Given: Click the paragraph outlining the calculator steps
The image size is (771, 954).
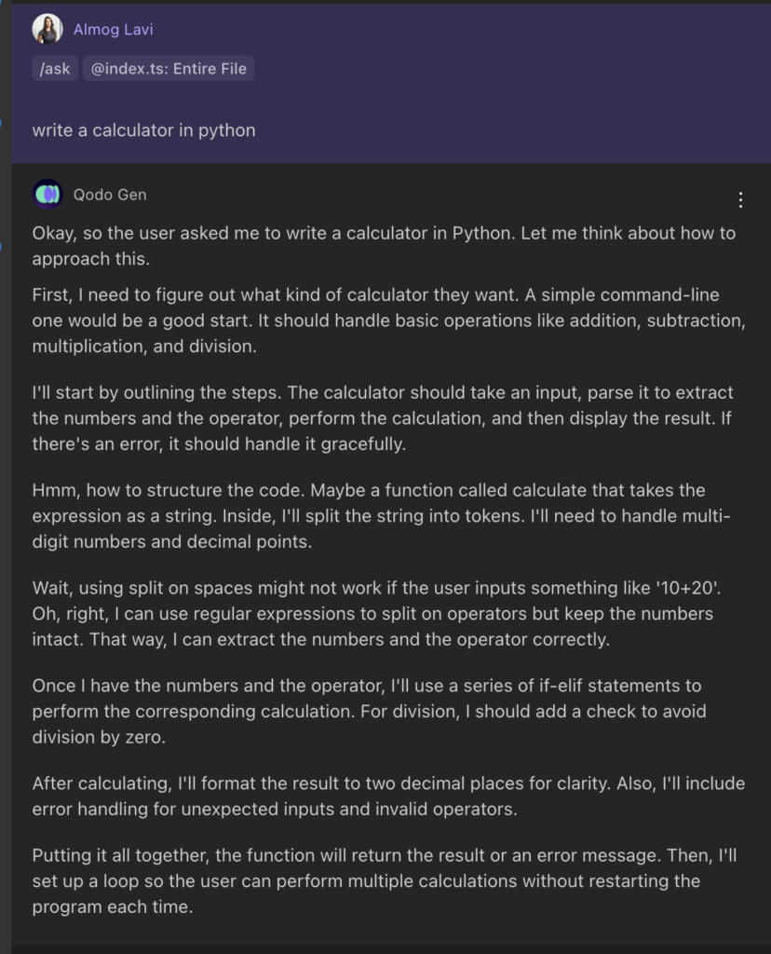Looking at the screenshot, I should coord(372,418).
